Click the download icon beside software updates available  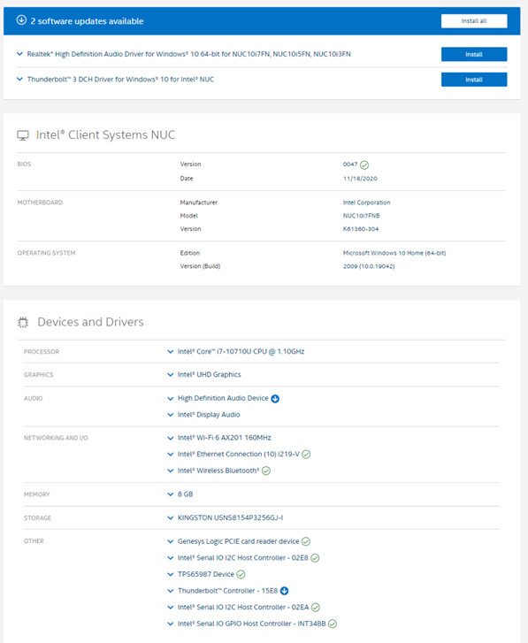tap(21, 20)
